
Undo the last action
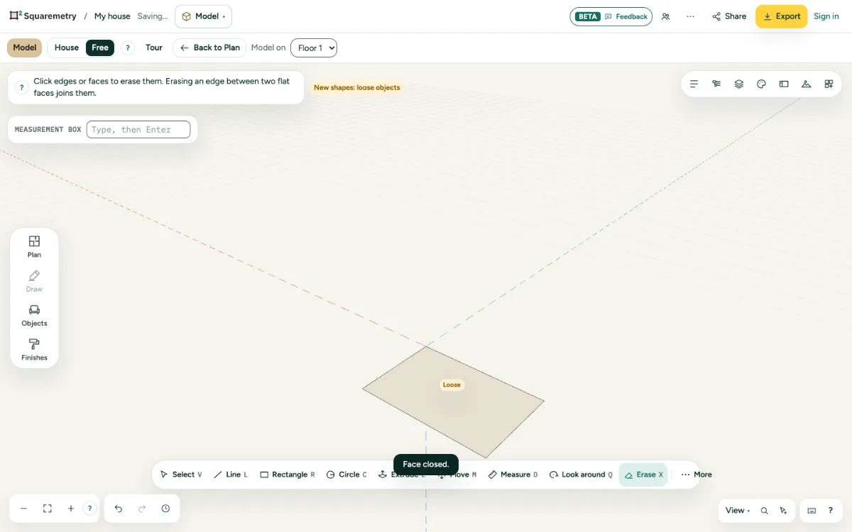click(x=119, y=509)
